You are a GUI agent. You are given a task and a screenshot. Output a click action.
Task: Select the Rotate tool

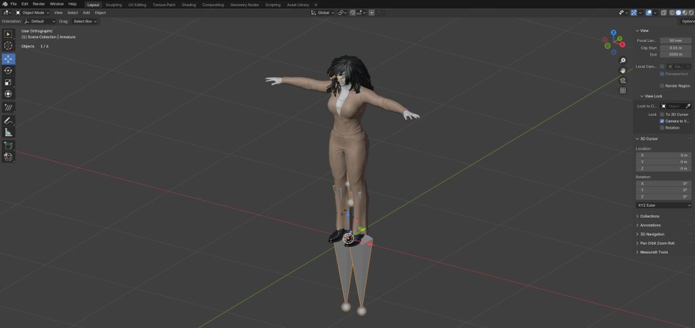(8, 70)
